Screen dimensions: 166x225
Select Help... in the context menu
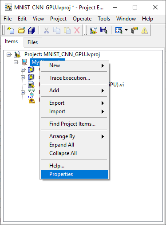[74, 166]
